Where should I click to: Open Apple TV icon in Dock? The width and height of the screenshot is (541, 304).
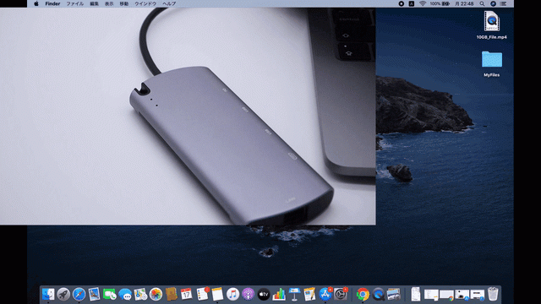click(264, 295)
